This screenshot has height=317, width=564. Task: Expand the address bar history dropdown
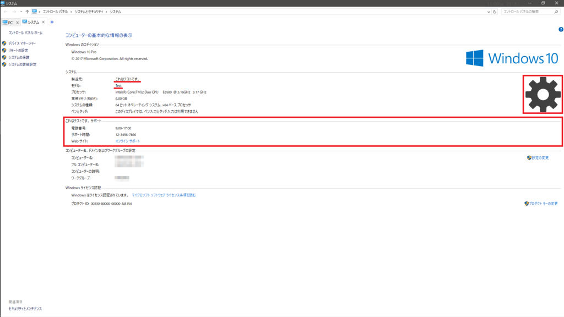click(489, 12)
